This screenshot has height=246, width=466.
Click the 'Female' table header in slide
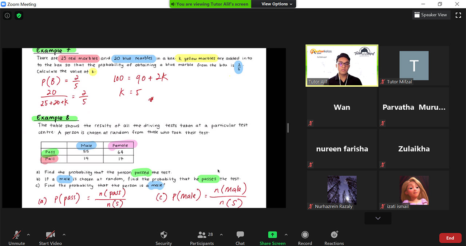point(121,145)
